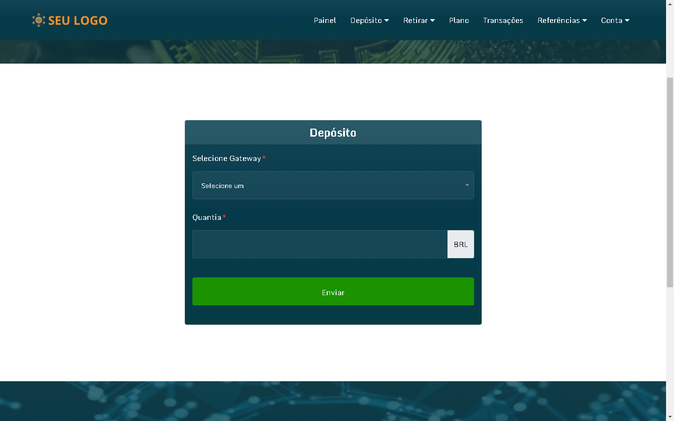Open the Conta account menu
Screen dimensions: 674x421
(611, 21)
